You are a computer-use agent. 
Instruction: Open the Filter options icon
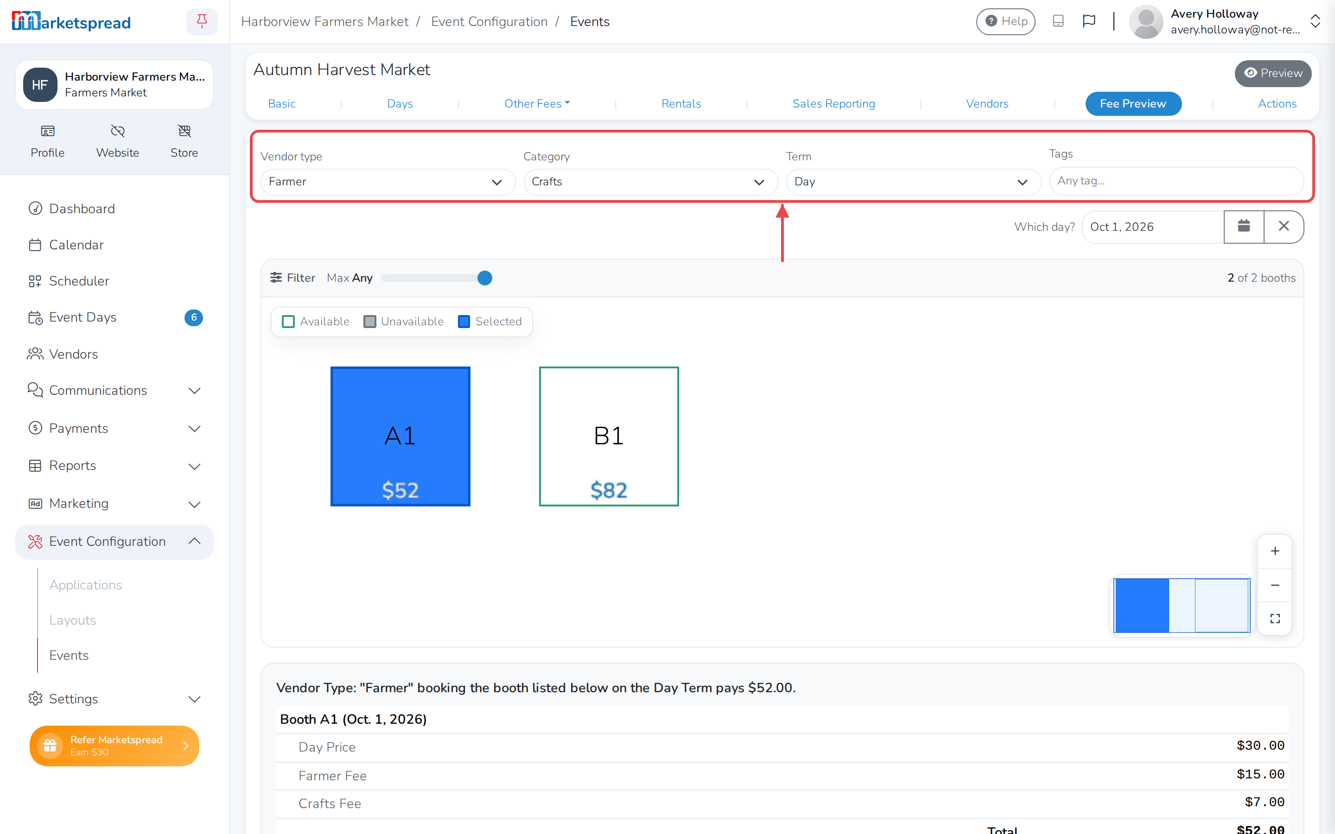pyautogui.click(x=276, y=278)
